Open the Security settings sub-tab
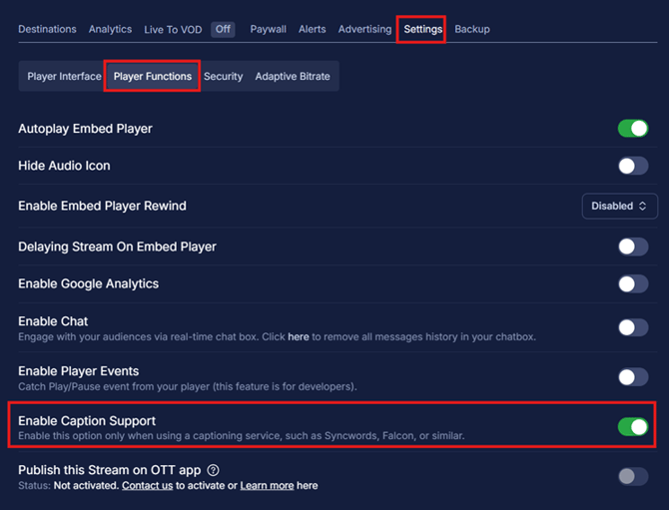This screenshot has width=669, height=510. [x=223, y=76]
